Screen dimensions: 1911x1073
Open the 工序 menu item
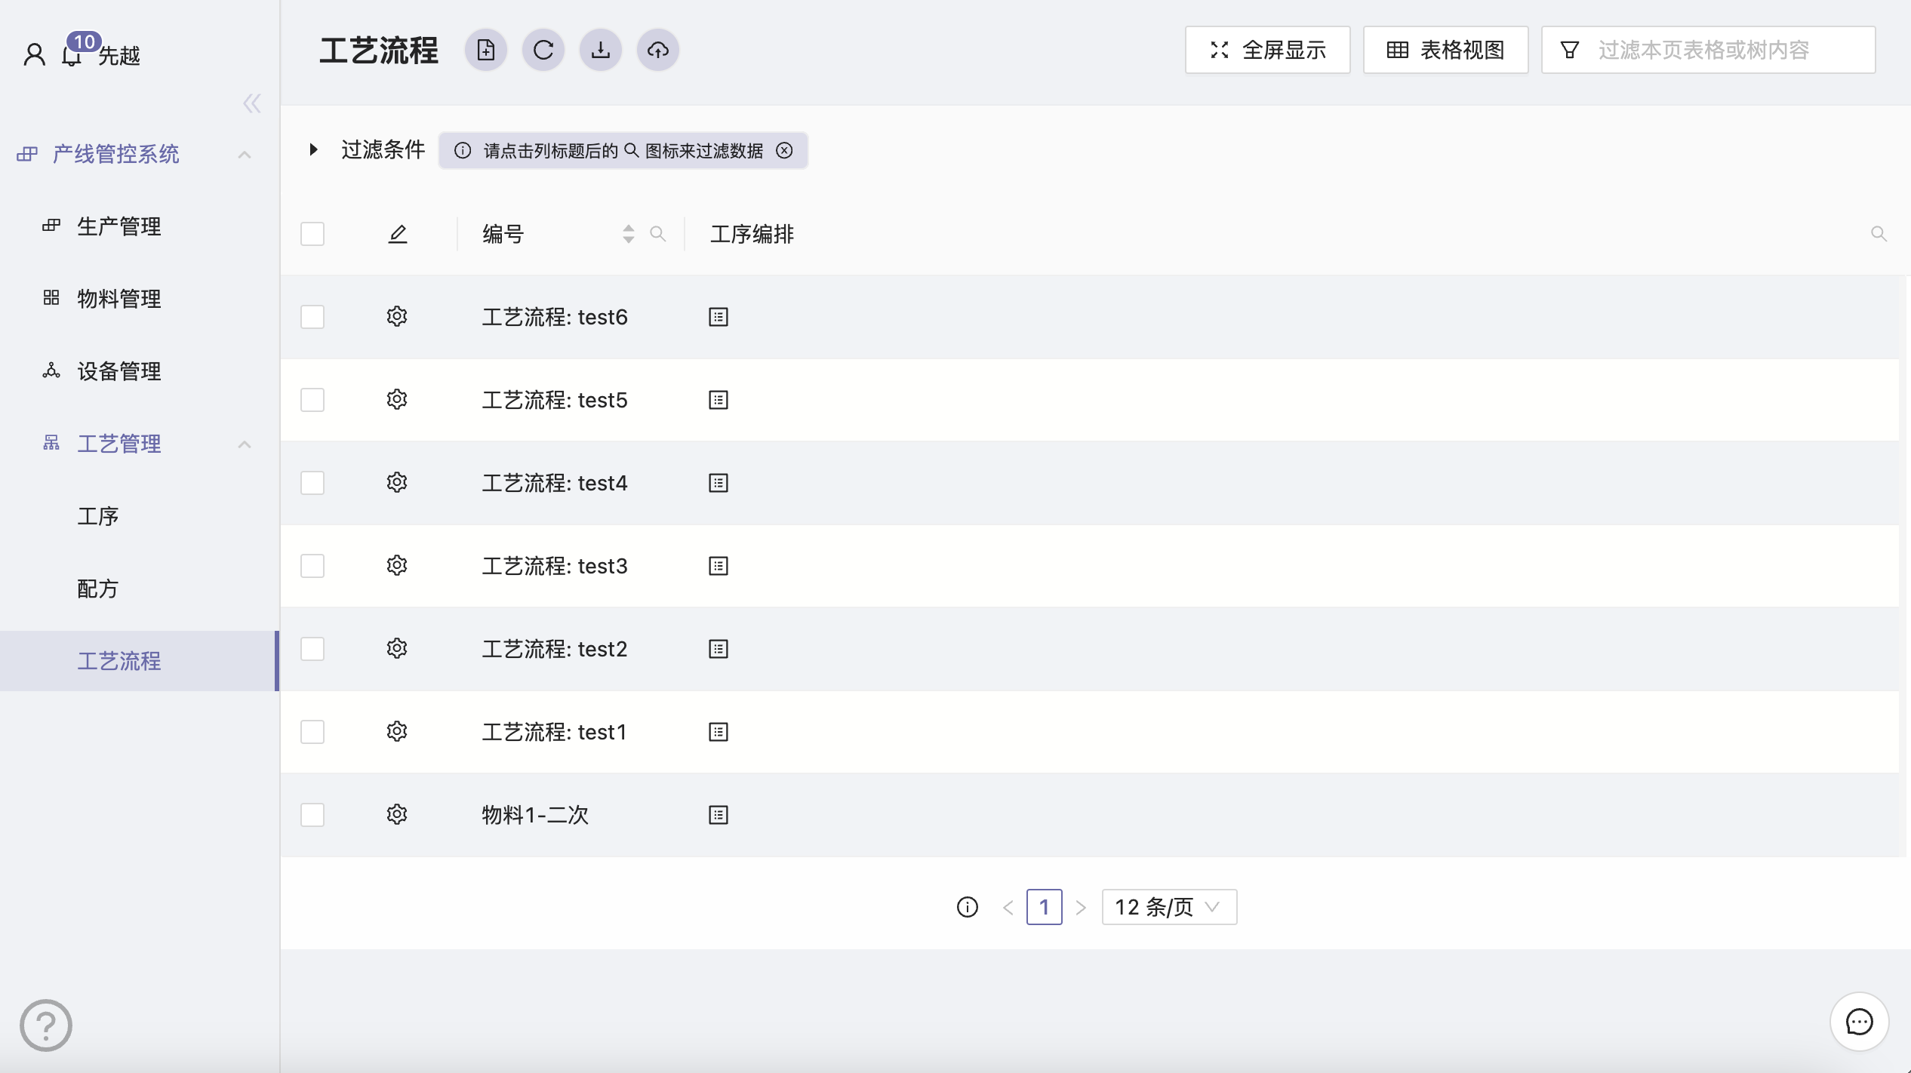tap(98, 516)
